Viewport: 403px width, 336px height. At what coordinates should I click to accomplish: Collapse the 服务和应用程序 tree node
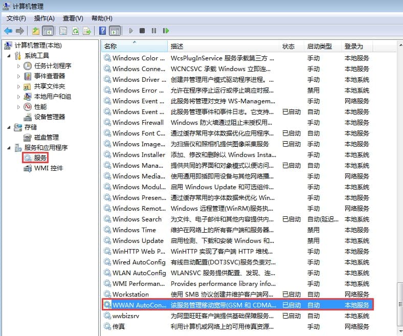point(9,148)
